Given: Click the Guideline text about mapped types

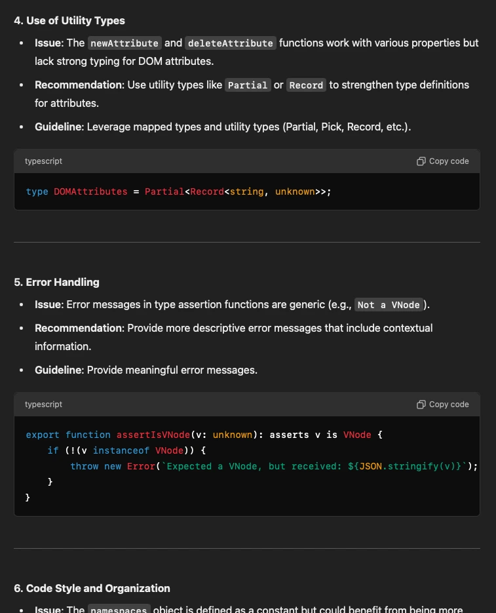Looking at the screenshot, I should (x=223, y=127).
